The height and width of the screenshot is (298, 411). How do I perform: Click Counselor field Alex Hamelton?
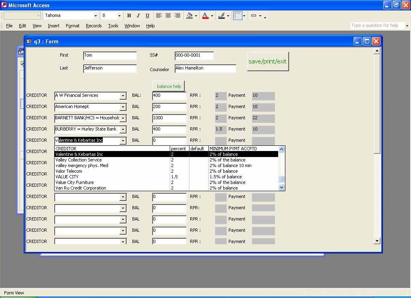pos(205,68)
